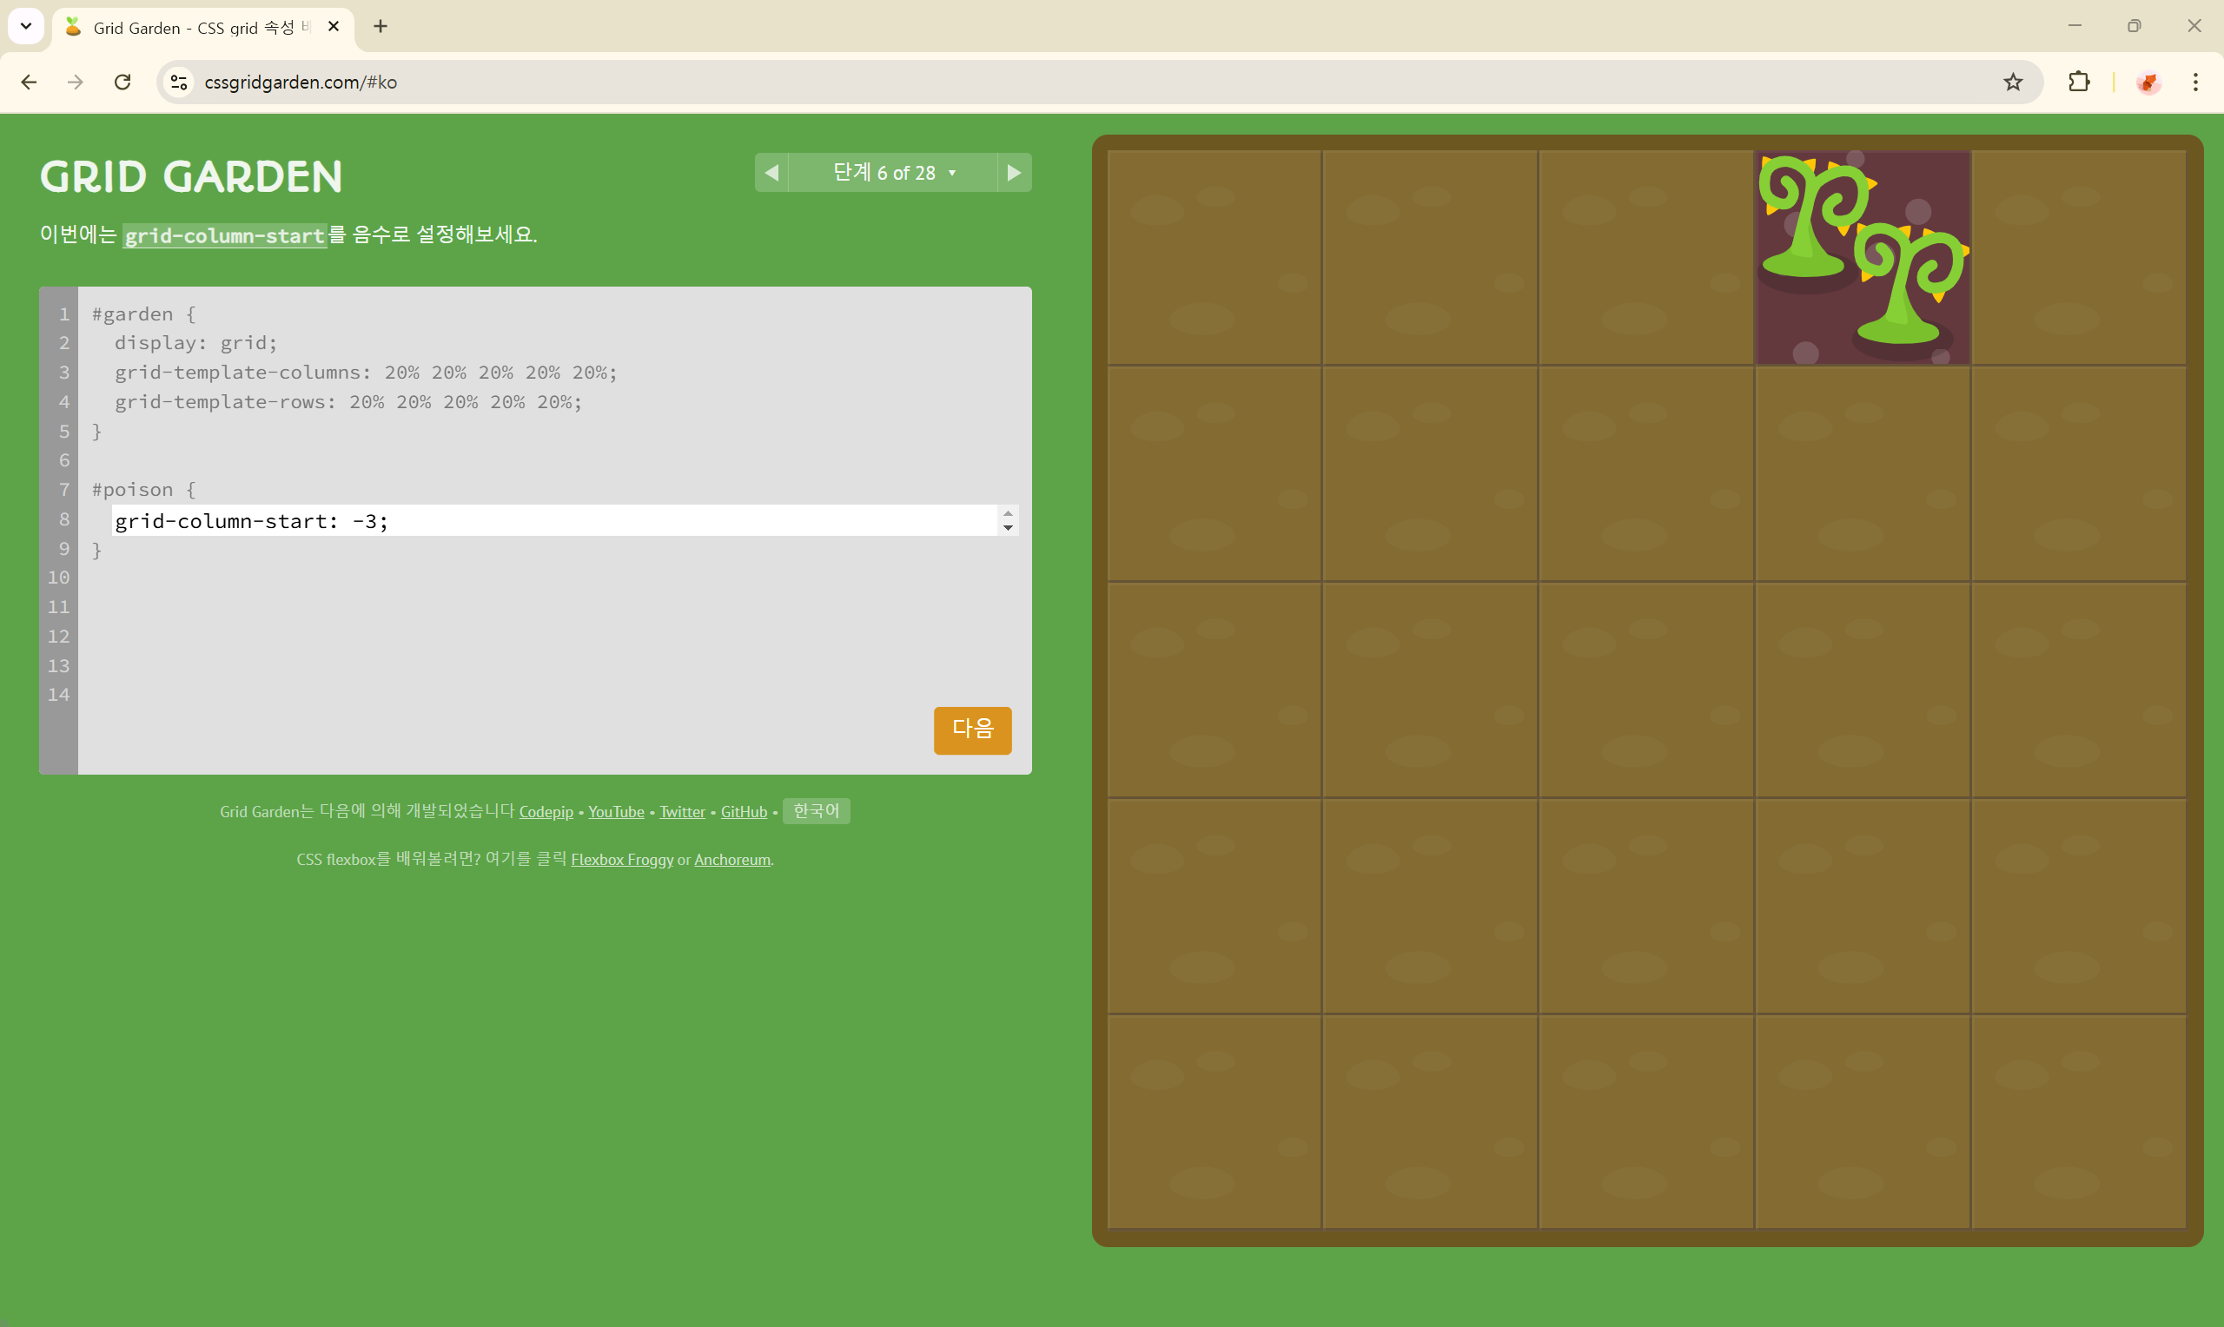The height and width of the screenshot is (1327, 2224).
Task: Open the 한국어 language selector
Action: 816,810
